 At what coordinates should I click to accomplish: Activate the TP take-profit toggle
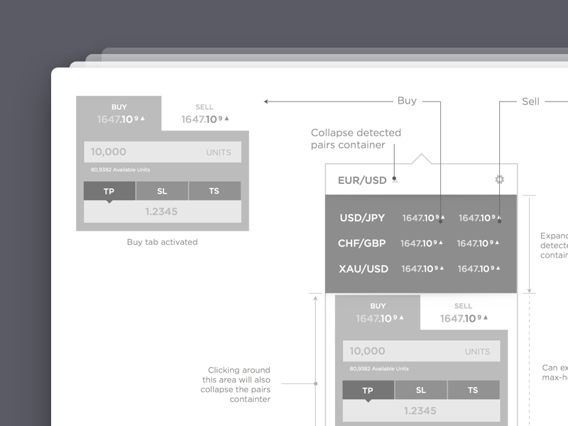(368, 390)
